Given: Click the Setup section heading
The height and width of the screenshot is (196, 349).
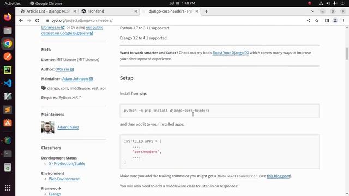Looking at the screenshot, I should (x=127, y=78).
